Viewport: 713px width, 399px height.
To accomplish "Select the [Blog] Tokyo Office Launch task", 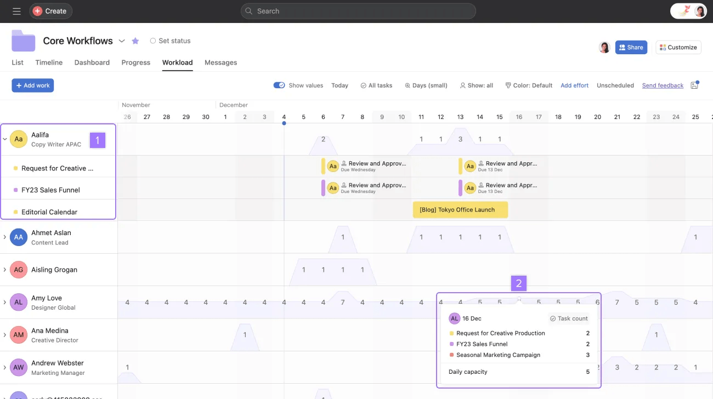I will [x=460, y=209].
